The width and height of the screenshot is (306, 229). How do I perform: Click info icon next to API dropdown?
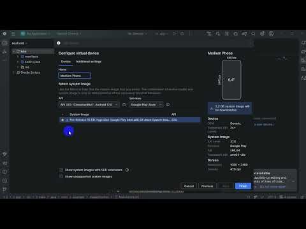(x=124, y=104)
